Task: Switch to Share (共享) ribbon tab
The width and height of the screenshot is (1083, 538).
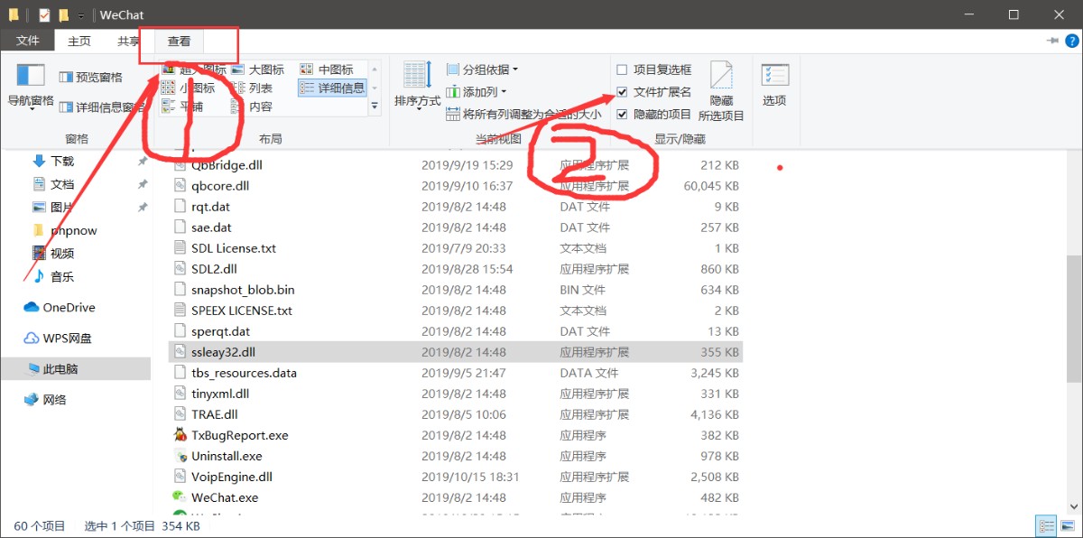Action: pyautogui.click(x=129, y=42)
